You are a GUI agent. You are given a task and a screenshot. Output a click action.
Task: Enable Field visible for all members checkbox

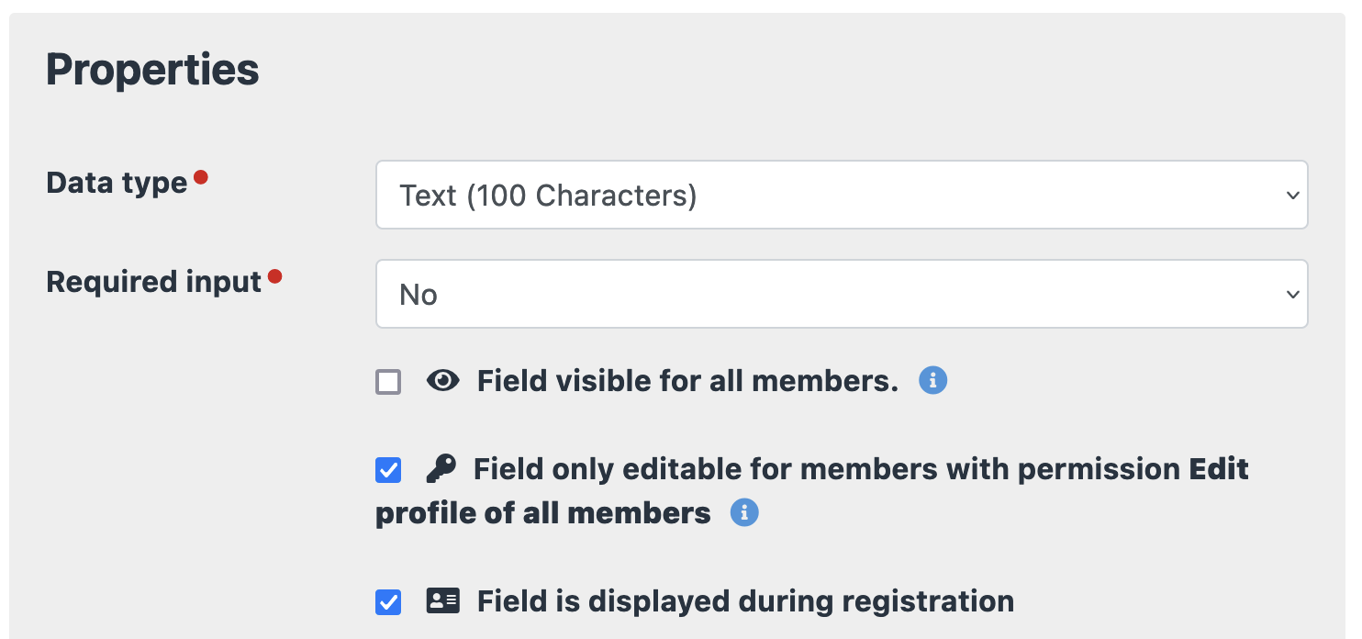click(388, 382)
